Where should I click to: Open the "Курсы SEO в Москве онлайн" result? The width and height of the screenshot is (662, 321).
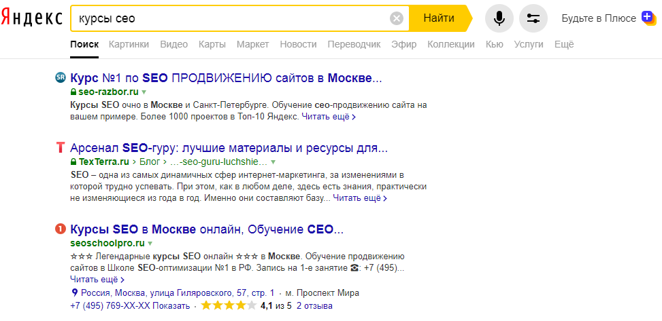(x=207, y=229)
